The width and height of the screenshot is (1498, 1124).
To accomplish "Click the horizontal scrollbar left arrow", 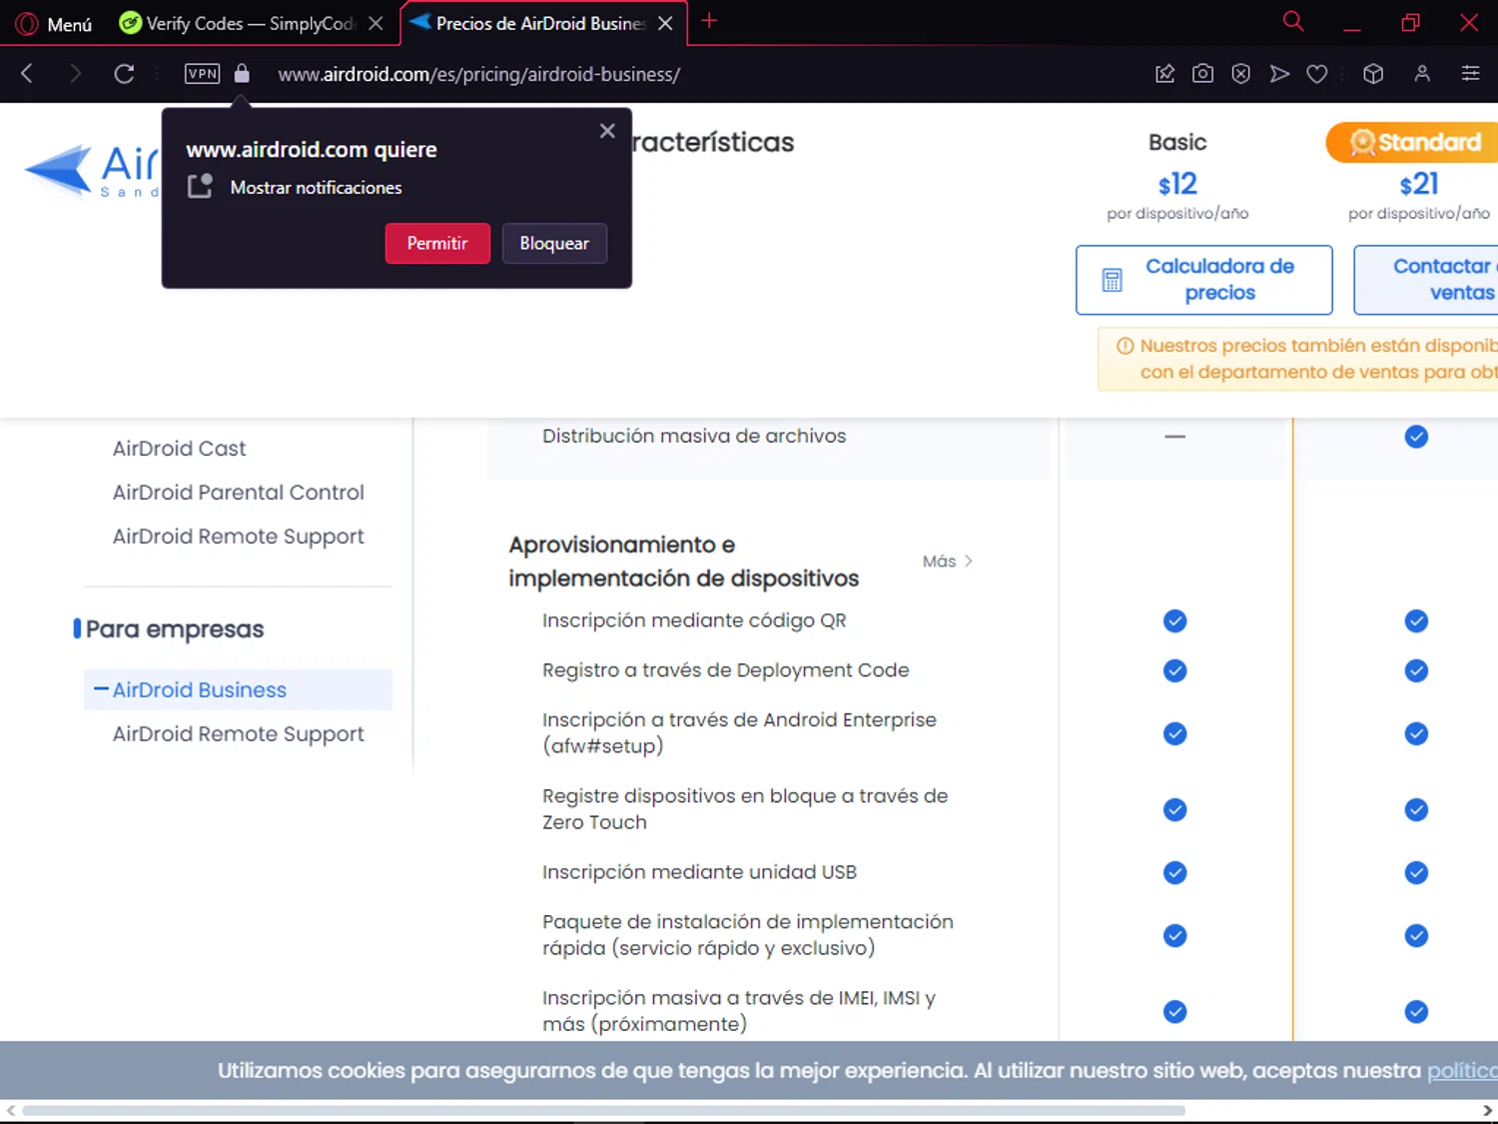I will pos(11,1110).
